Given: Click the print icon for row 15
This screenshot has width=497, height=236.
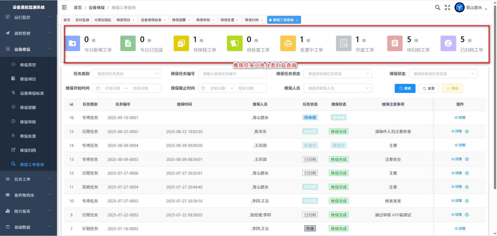Looking at the screenshot, I should coord(467,131).
